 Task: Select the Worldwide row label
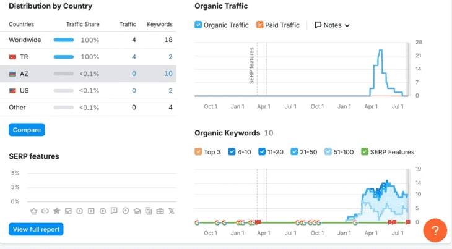click(x=25, y=40)
